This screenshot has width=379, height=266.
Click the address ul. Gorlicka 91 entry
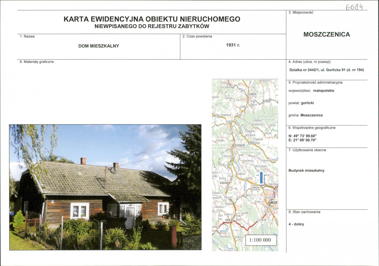point(326,70)
